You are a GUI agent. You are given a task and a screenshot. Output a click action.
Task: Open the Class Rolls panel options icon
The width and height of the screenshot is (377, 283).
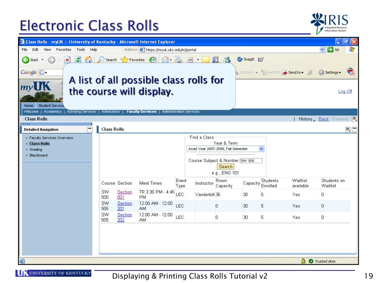click(348, 129)
